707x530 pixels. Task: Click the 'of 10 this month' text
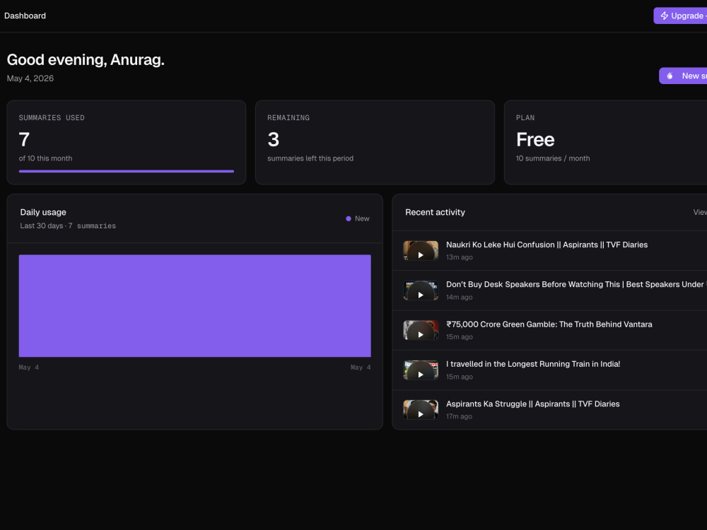pos(45,158)
